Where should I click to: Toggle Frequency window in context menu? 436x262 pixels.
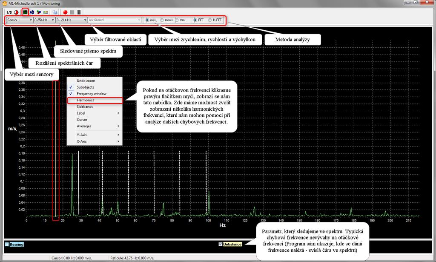coord(95,94)
